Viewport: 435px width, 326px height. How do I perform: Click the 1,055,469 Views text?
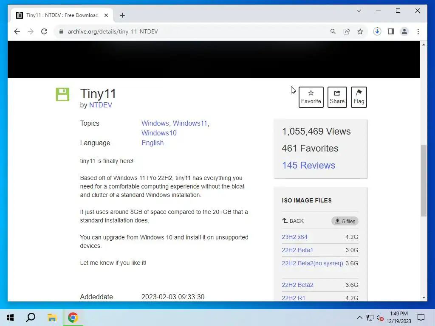(316, 132)
